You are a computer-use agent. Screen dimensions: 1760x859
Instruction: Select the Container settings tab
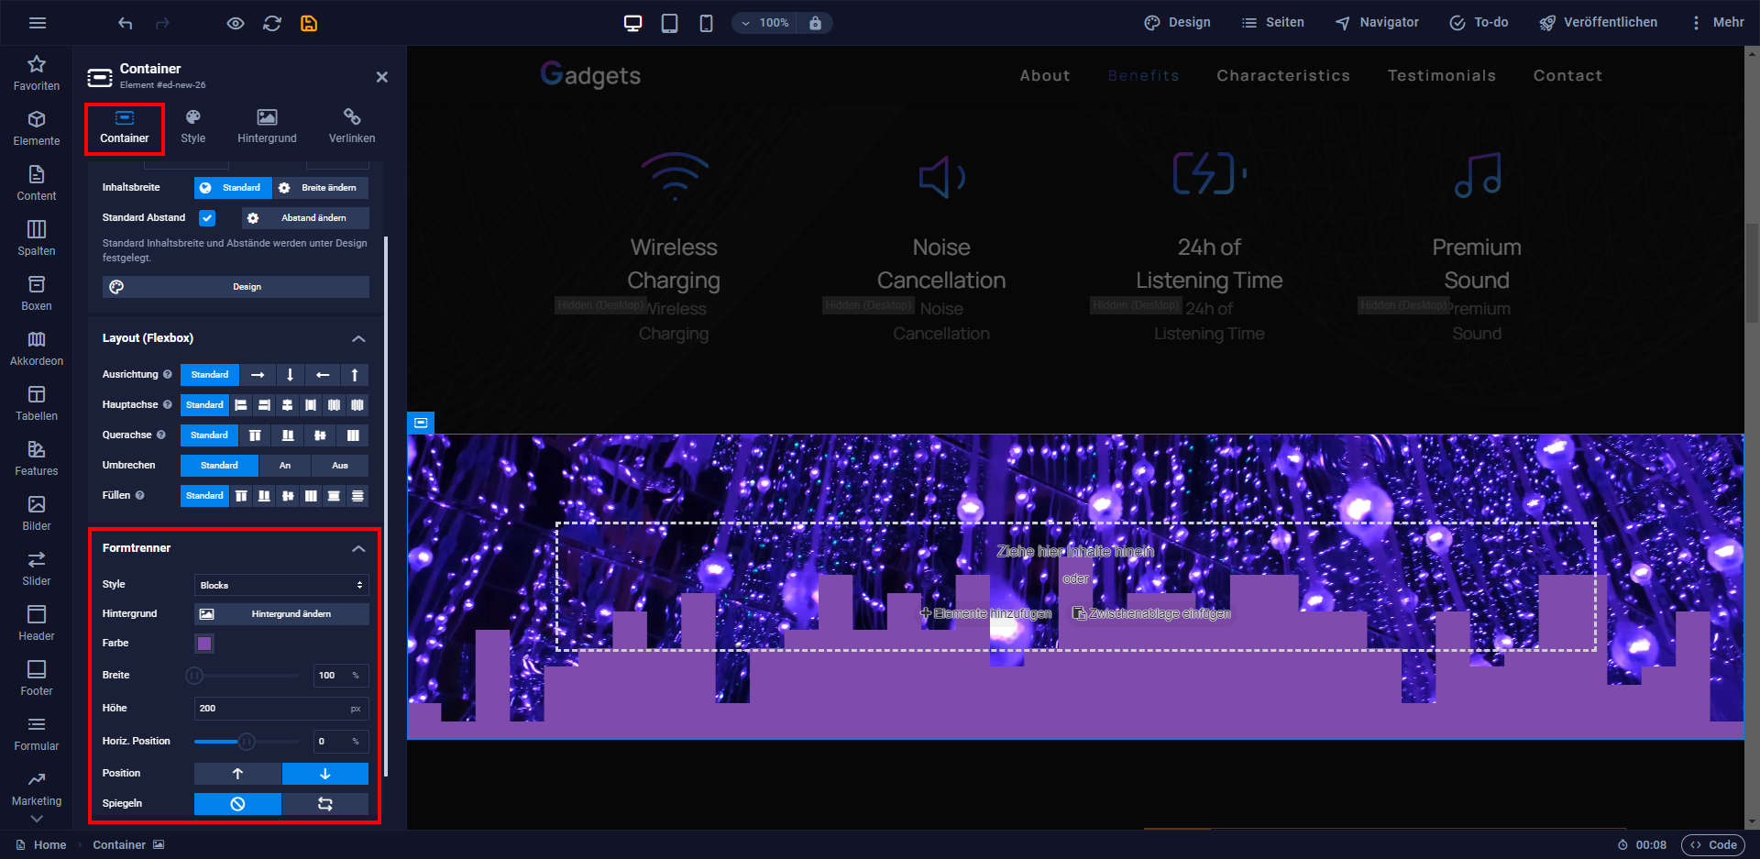(125, 127)
